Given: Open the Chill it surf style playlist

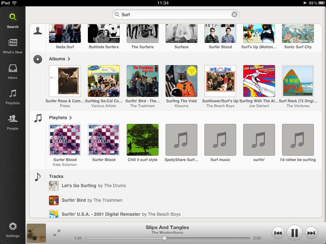Looking at the screenshot, I should coord(142,140).
